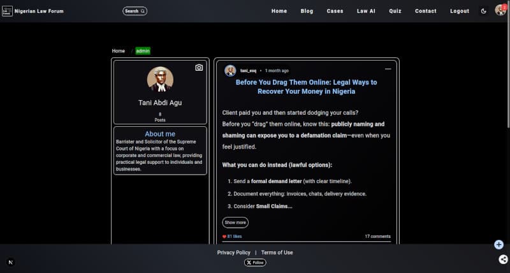Click the Small Claims... list item text

pos(274,206)
